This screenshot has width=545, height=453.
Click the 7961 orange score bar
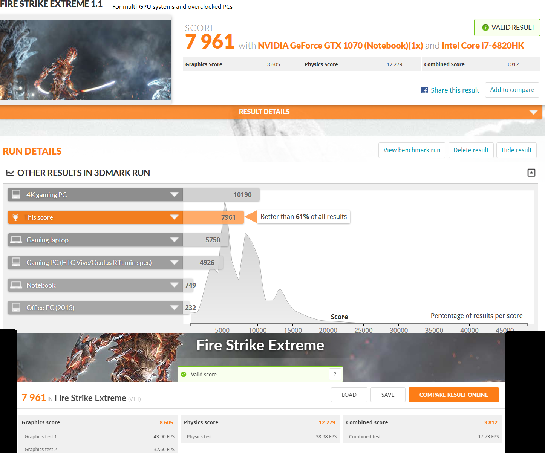point(213,217)
